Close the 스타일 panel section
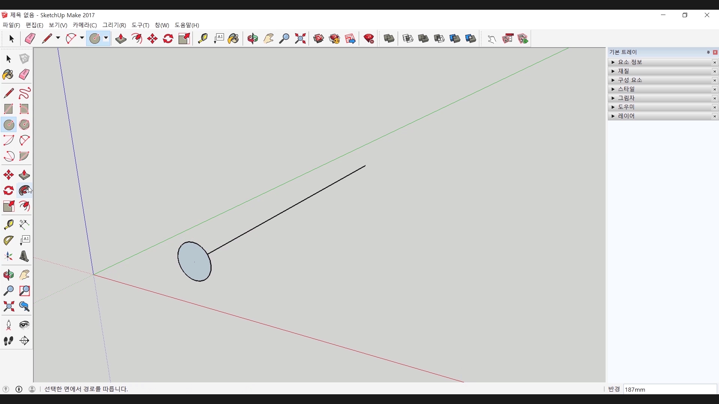Image resolution: width=719 pixels, height=404 pixels. click(715, 89)
